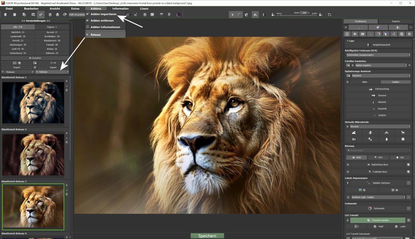415x239 pixels.
Task: Open the Release preset filter dropdown
Action: [x=52, y=72]
